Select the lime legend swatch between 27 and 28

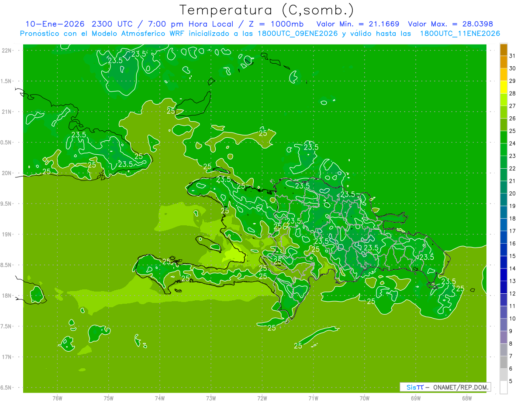click(503, 99)
